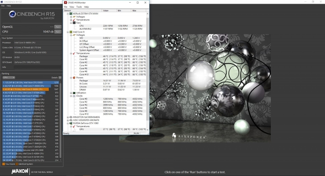Click the Clocks node icon
325x176 pixels.
point(74,96)
